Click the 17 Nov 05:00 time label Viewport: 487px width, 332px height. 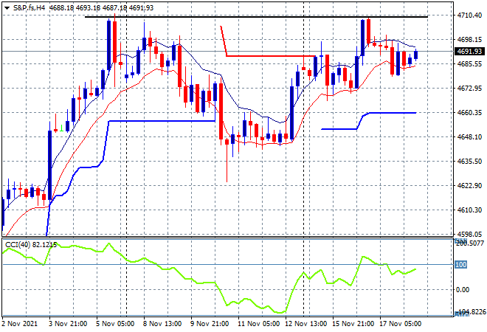(x=401, y=324)
